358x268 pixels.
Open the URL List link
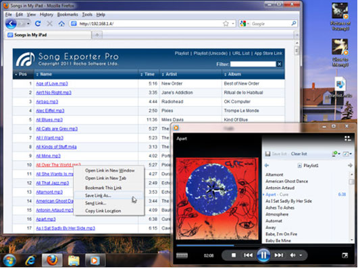(x=240, y=53)
